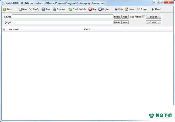Enable the Sub folders checkbox
Viewport: 175px width, 122px height.
click(x=144, y=17)
